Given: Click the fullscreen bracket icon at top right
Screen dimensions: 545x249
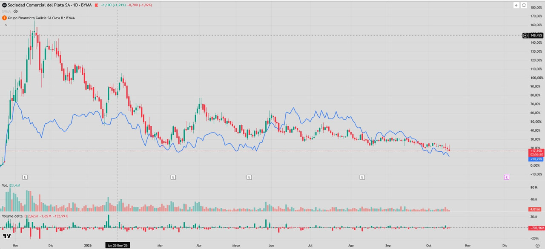Looking at the screenshot, I should [x=524, y=5].
